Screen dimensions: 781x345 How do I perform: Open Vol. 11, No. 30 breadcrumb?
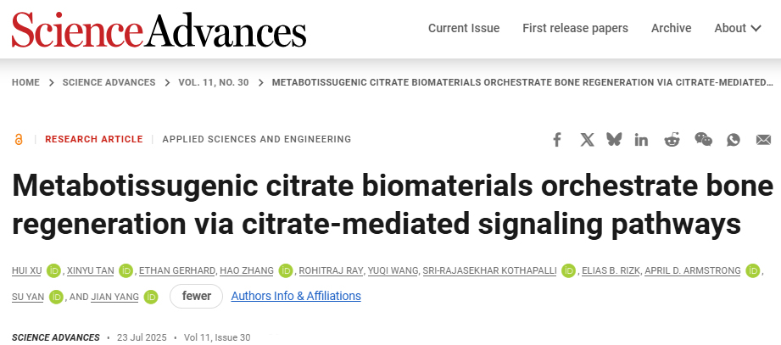[213, 82]
